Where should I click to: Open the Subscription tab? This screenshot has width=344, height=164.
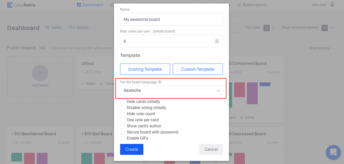(252, 5)
